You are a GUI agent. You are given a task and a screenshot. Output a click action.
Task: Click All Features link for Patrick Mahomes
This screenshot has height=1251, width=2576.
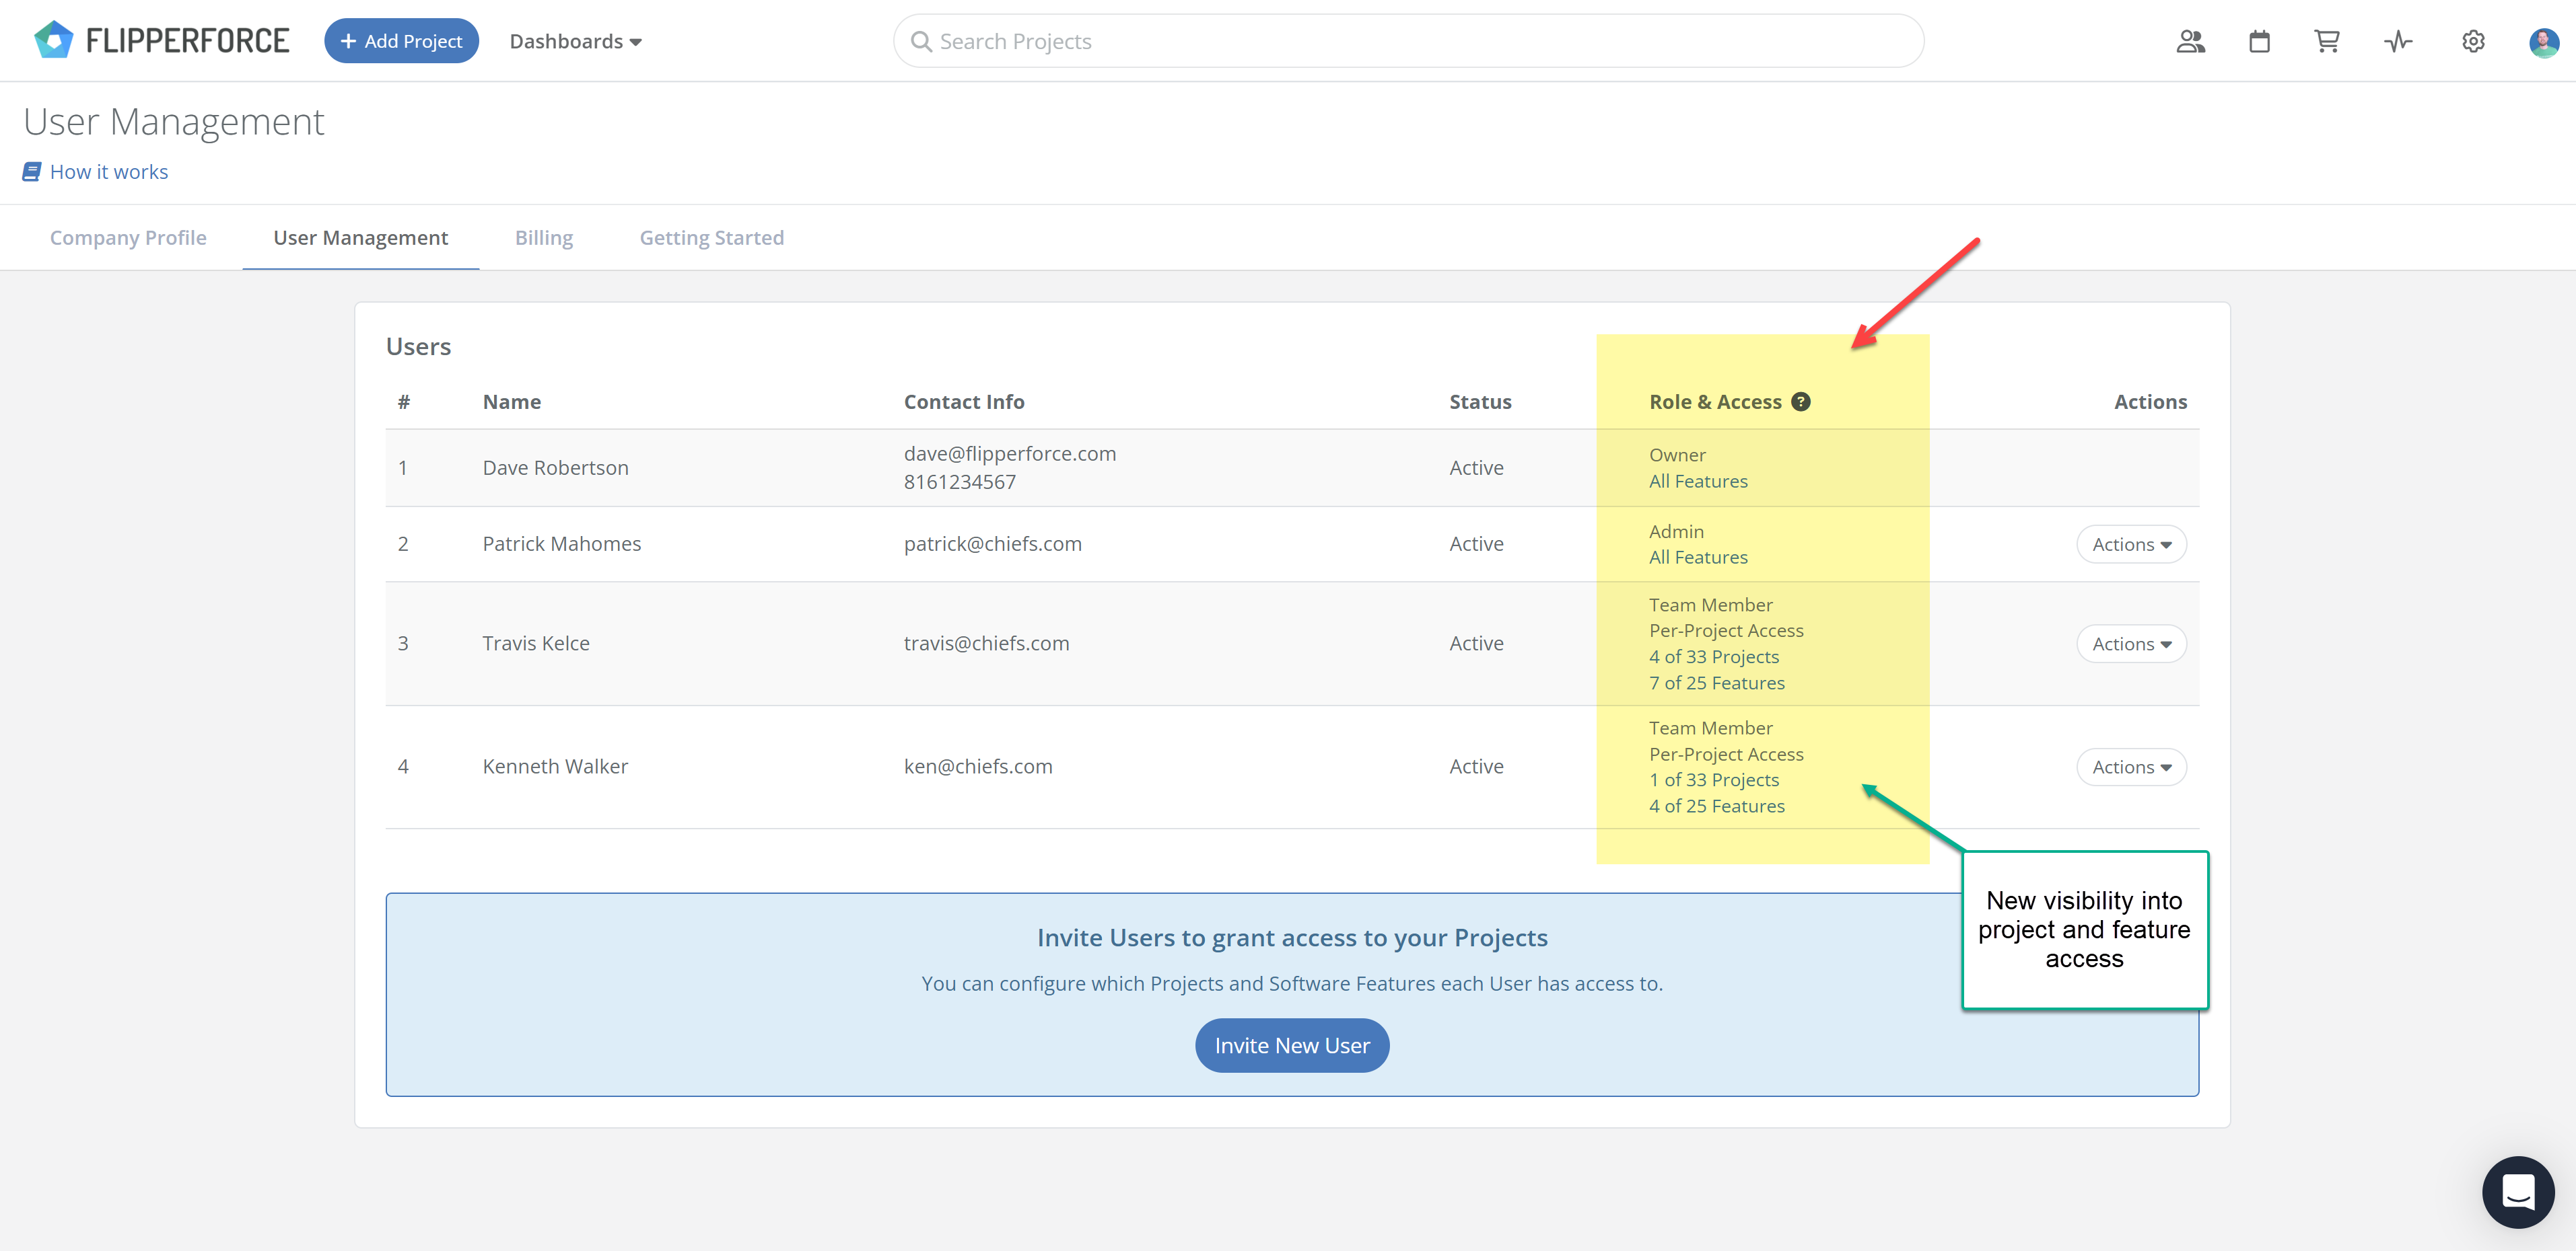point(1698,558)
